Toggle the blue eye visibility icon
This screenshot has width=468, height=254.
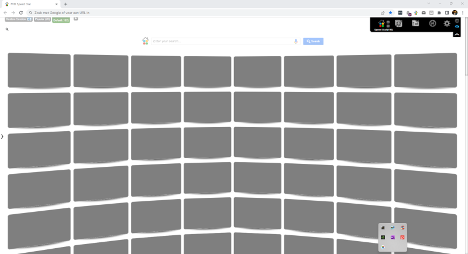point(457,26)
